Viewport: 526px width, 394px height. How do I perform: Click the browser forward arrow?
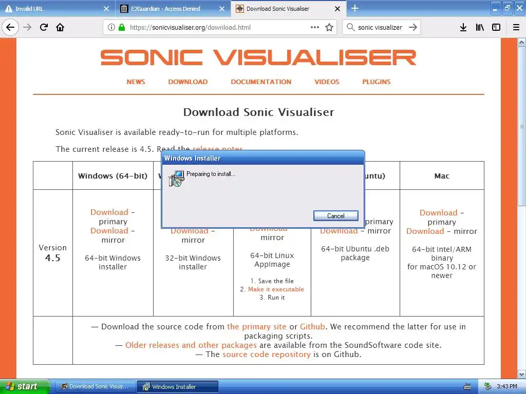pos(27,27)
